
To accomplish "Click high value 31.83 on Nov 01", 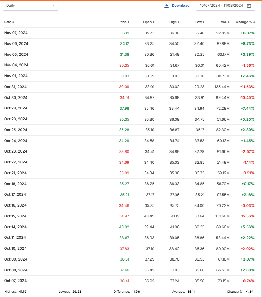I will pos(174,76).
